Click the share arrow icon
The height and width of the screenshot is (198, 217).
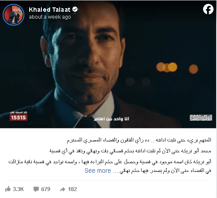tap(63, 189)
